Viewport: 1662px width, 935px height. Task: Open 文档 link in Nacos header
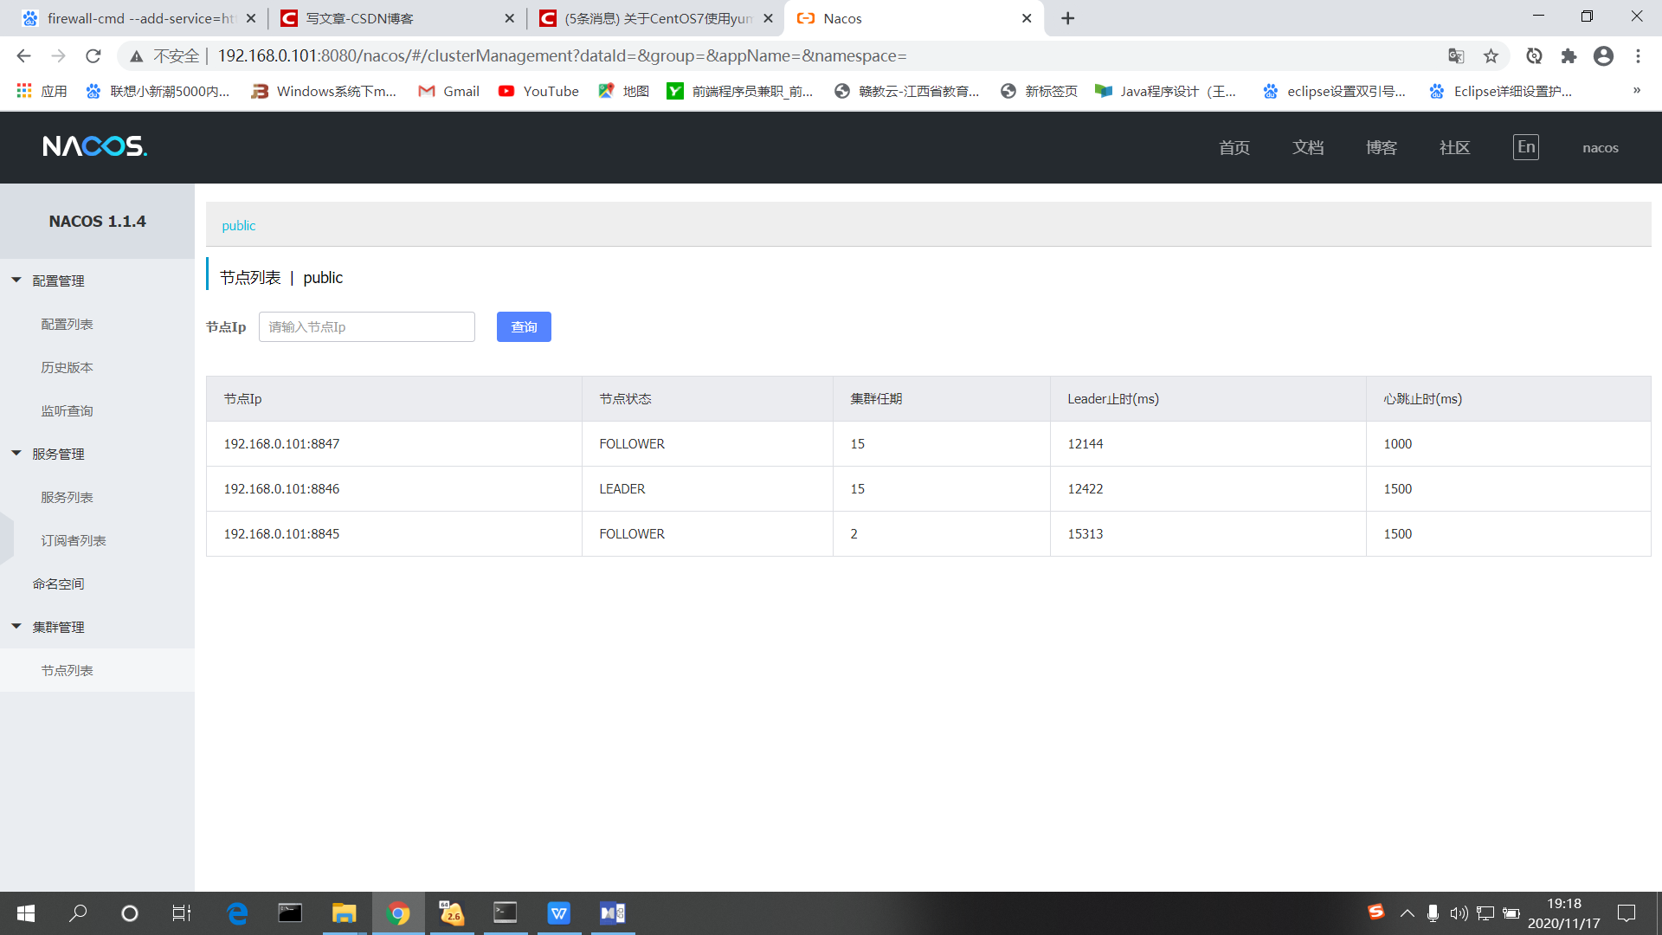pyautogui.click(x=1307, y=147)
